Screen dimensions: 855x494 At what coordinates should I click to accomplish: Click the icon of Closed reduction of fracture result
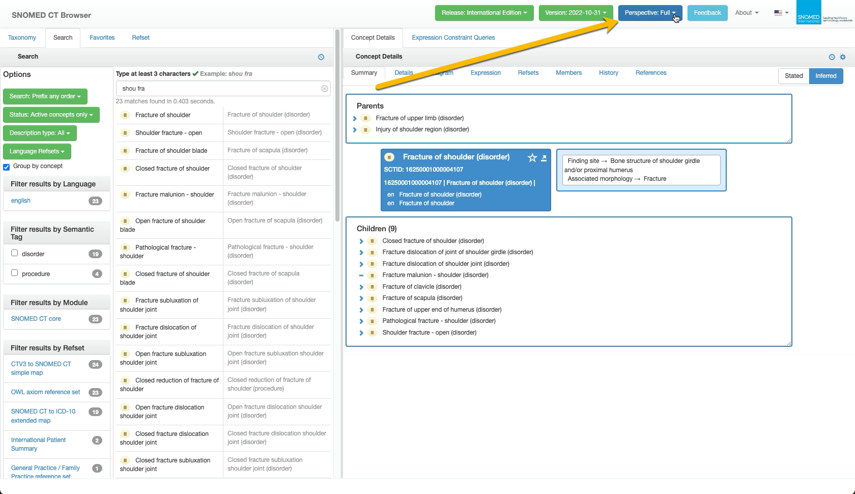pos(125,380)
